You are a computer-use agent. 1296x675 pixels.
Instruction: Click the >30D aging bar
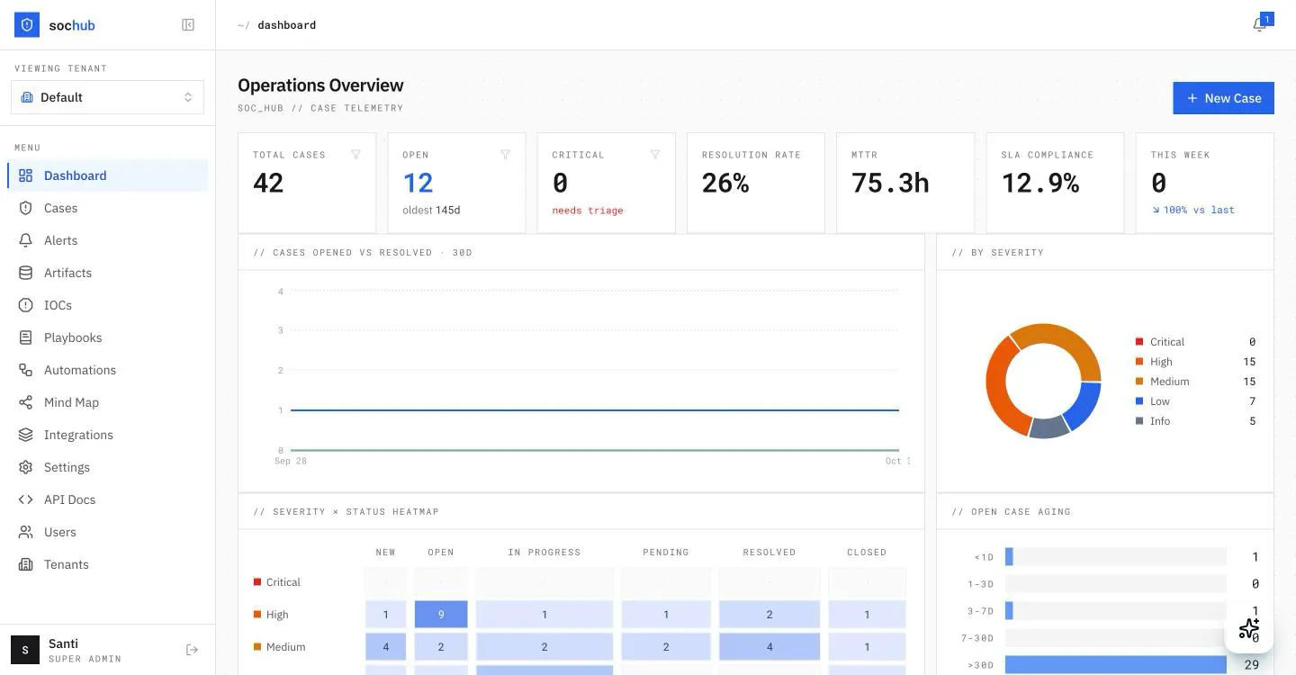[1116, 665]
